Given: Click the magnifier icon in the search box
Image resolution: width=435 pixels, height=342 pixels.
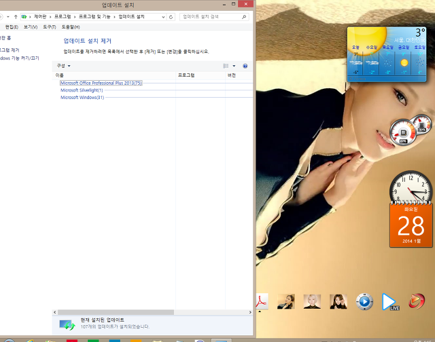Looking at the screenshot, I should click(244, 17).
